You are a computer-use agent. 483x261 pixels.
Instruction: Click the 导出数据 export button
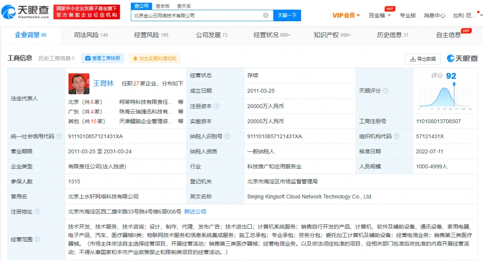423,59
